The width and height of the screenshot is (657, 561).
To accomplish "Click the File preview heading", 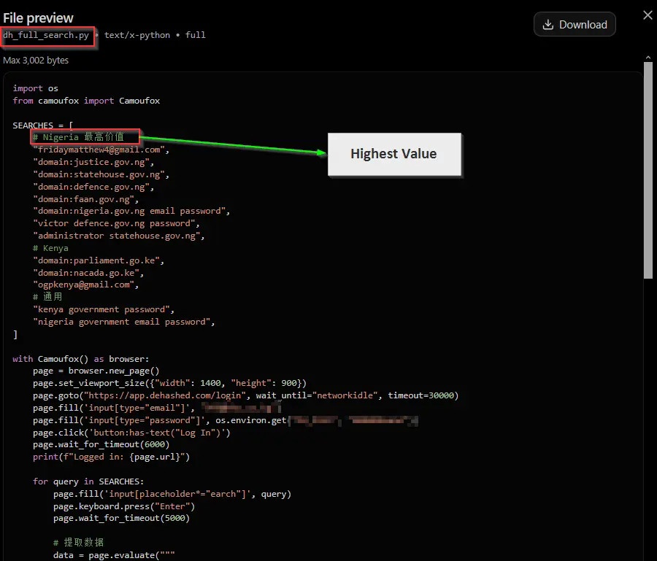I will (38, 18).
